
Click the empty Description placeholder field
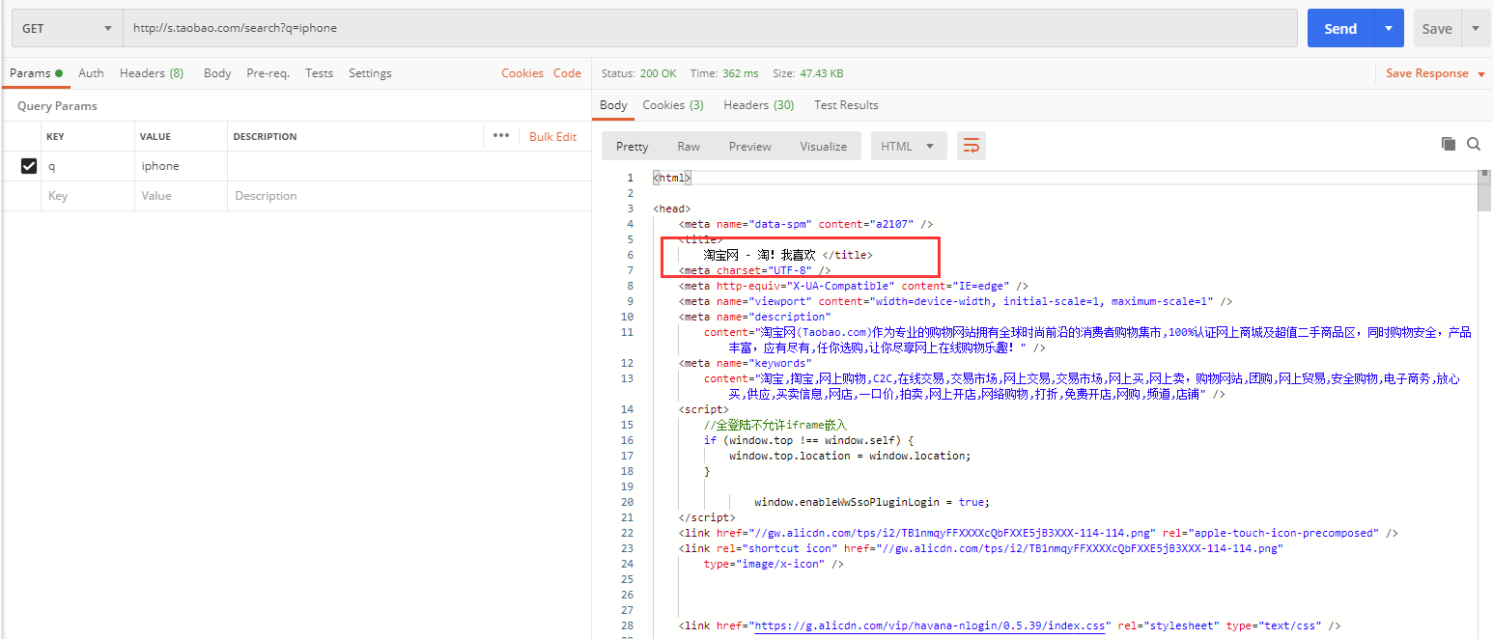[408, 196]
